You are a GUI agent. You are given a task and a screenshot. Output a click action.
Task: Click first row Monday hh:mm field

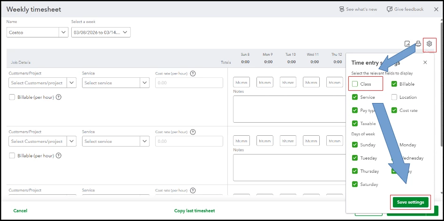(265, 82)
